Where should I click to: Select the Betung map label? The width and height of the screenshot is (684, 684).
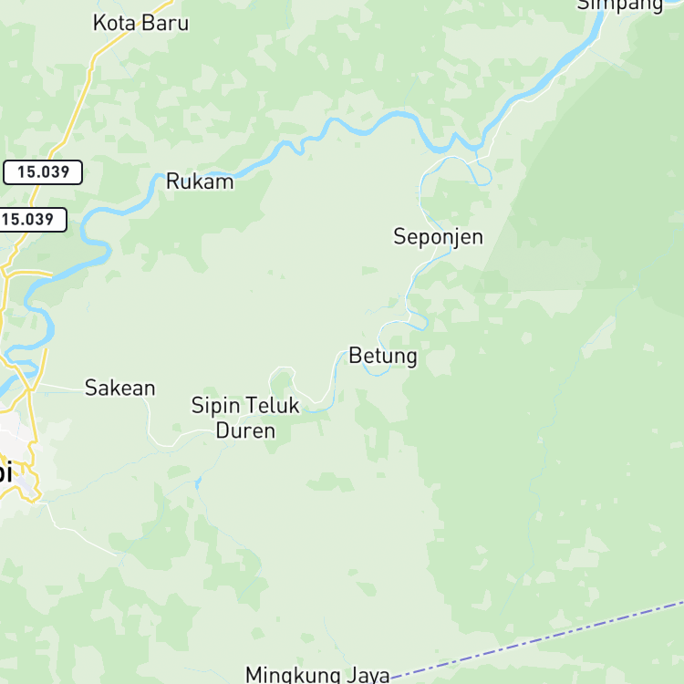[x=383, y=356]
